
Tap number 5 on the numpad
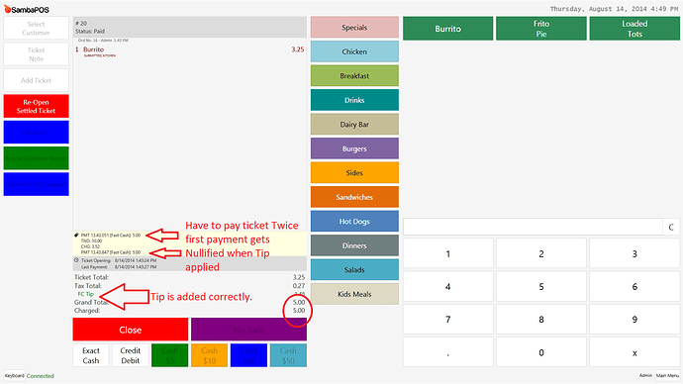(x=541, y=286)
